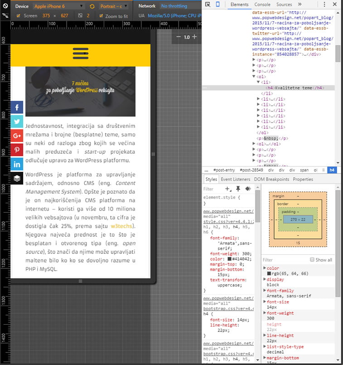Open the Portrait orientation dropdown
This screenshot has width=343, height=365.
[x=113, y=6]
